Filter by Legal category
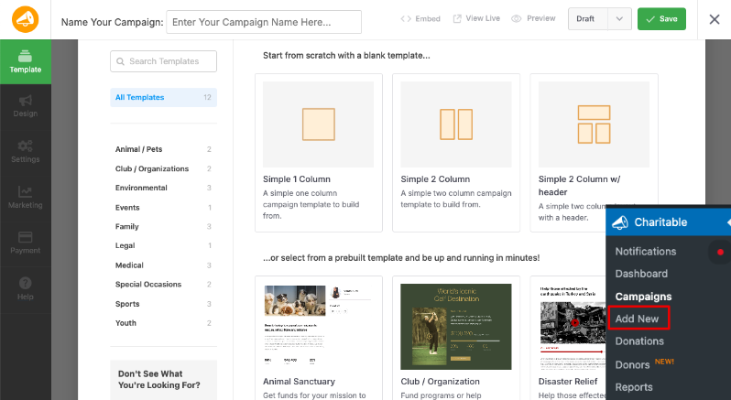The height and width of the screenshot is (400, 731). 164,245
